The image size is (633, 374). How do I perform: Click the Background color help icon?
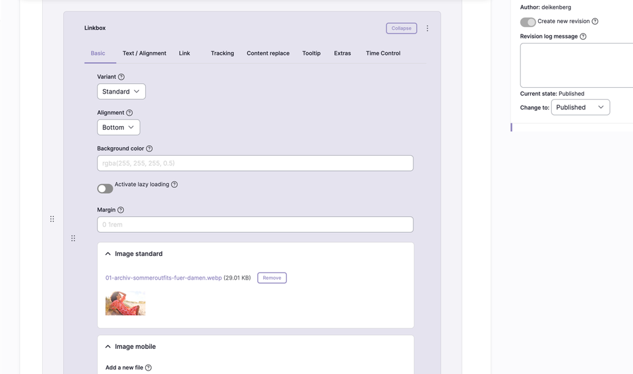(x=149, y=149)
